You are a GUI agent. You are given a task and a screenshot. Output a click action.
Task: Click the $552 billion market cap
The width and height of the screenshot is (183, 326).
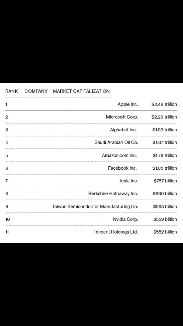tap(165, 232)
